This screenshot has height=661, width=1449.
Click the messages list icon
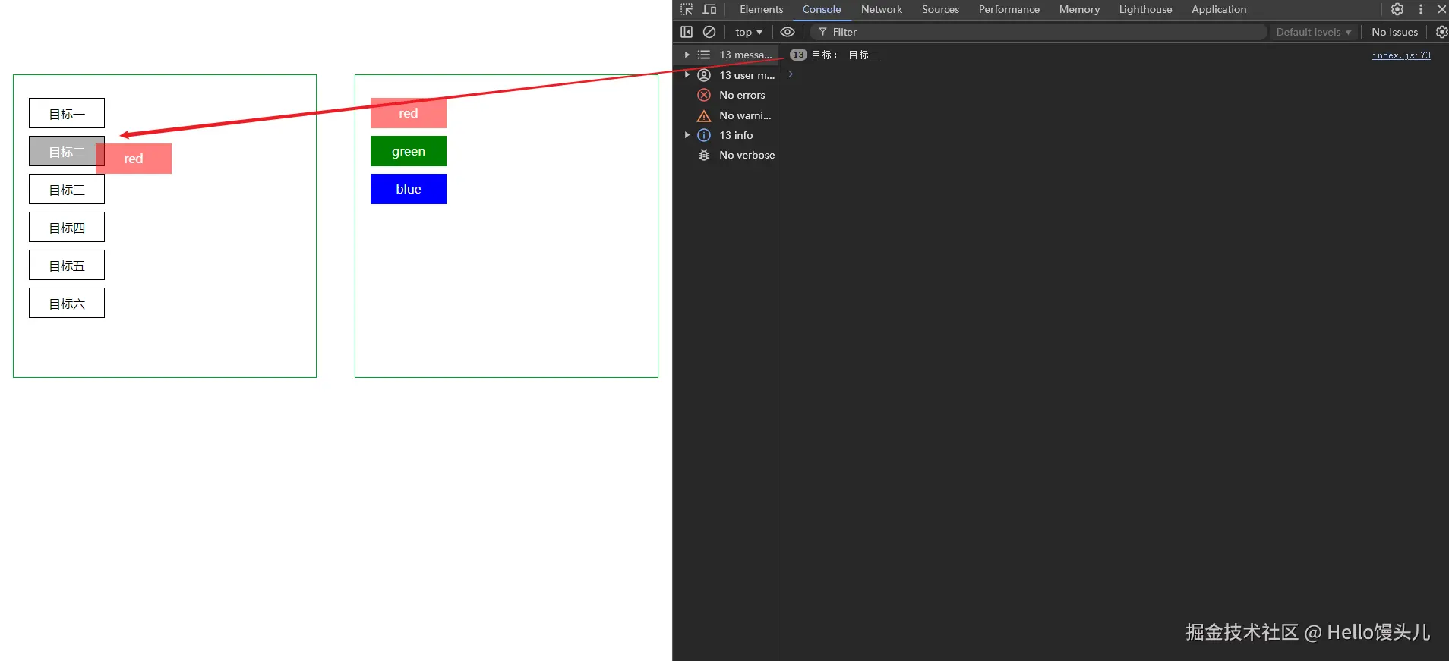704,55
